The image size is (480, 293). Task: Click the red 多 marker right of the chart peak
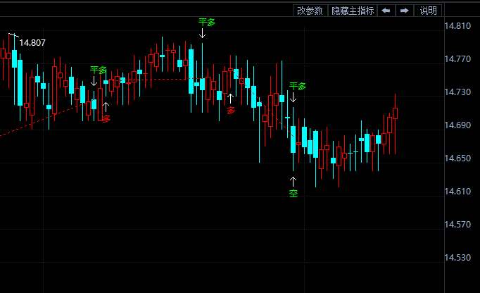(231, 111)
